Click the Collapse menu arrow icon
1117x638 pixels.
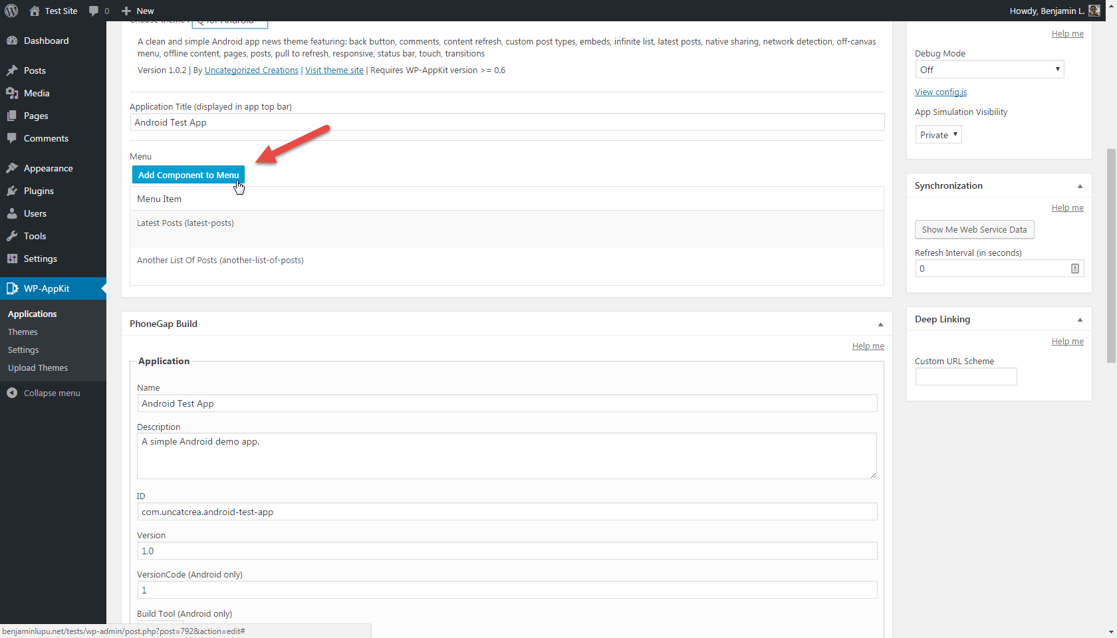point(12,393)
